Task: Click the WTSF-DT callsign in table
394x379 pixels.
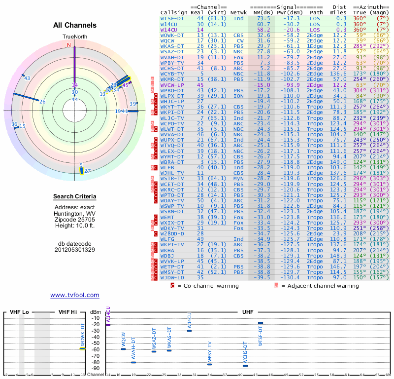Action: [x=172, y=19]
